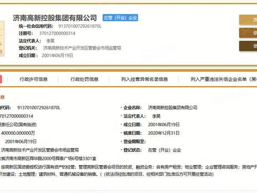Click the 核准日期 label
Image resolution: width=257 pixels, height=193 pixels.
(132, 133)
